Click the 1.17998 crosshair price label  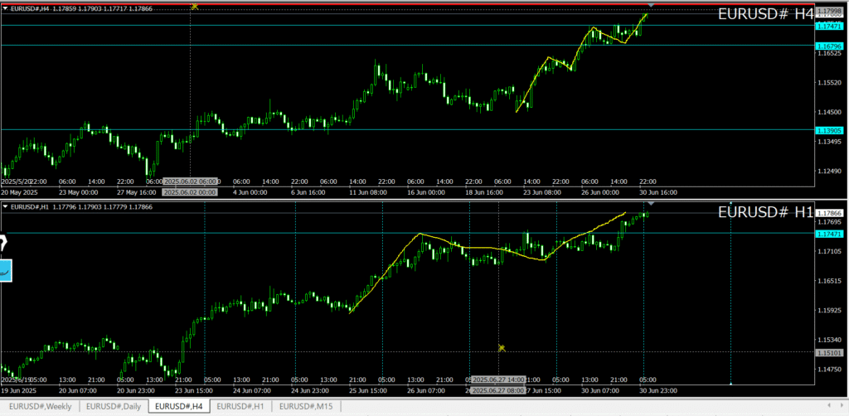coord(829,11)
